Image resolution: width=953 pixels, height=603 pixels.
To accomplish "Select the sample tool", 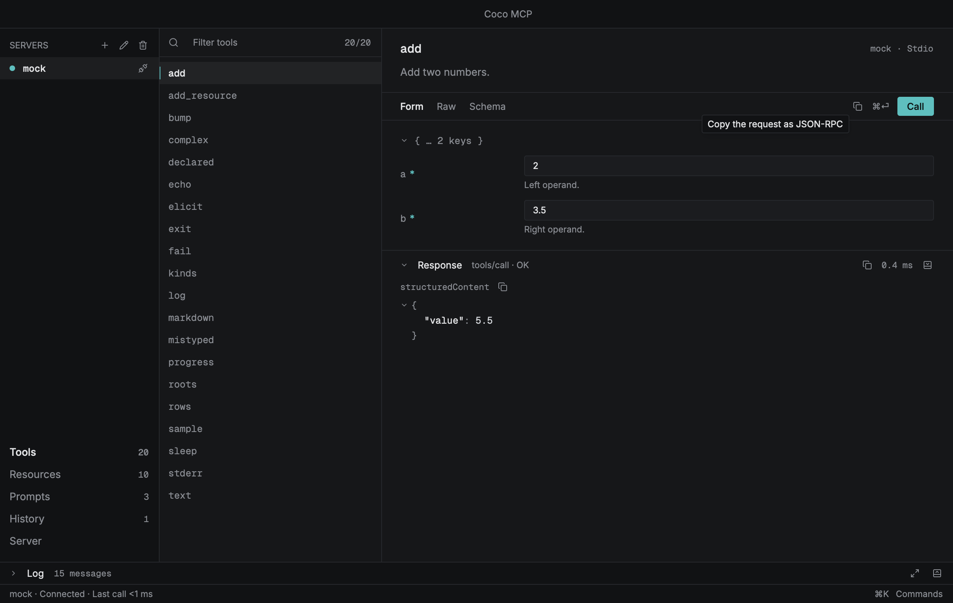I will (x=270, y=428).
